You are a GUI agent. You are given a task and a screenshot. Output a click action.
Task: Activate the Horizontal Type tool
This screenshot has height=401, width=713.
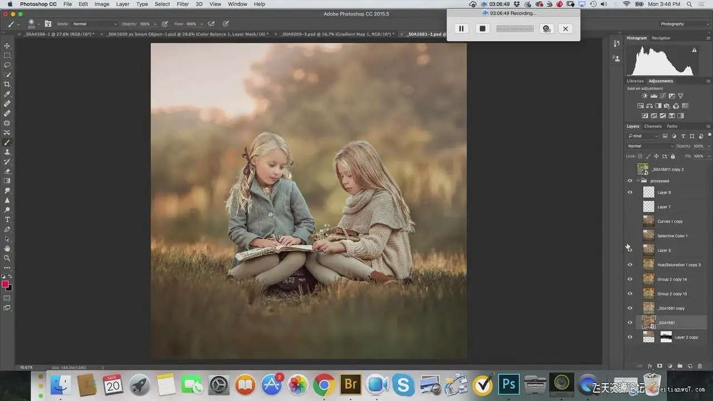click(7, 219)
